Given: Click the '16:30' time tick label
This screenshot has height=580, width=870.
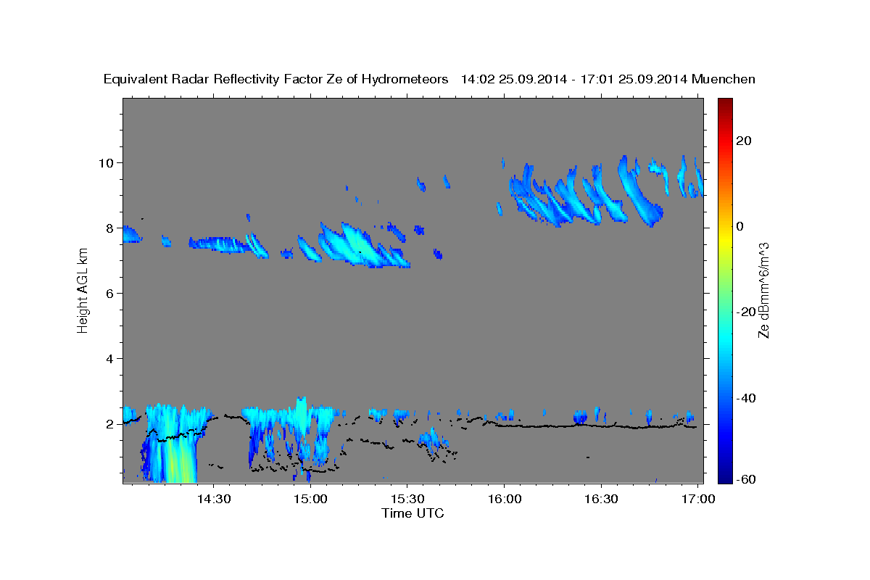Looking at the screenshot, I should click(600, 499).
